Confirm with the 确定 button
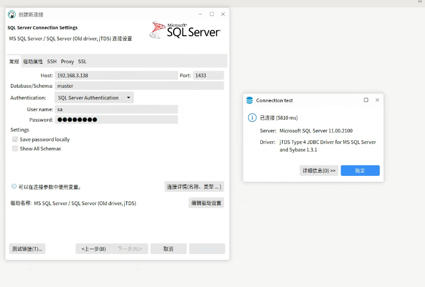 360,171
